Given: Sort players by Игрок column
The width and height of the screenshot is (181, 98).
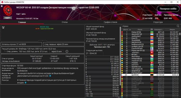Looking at the screenshot, I should pos(140,30).
